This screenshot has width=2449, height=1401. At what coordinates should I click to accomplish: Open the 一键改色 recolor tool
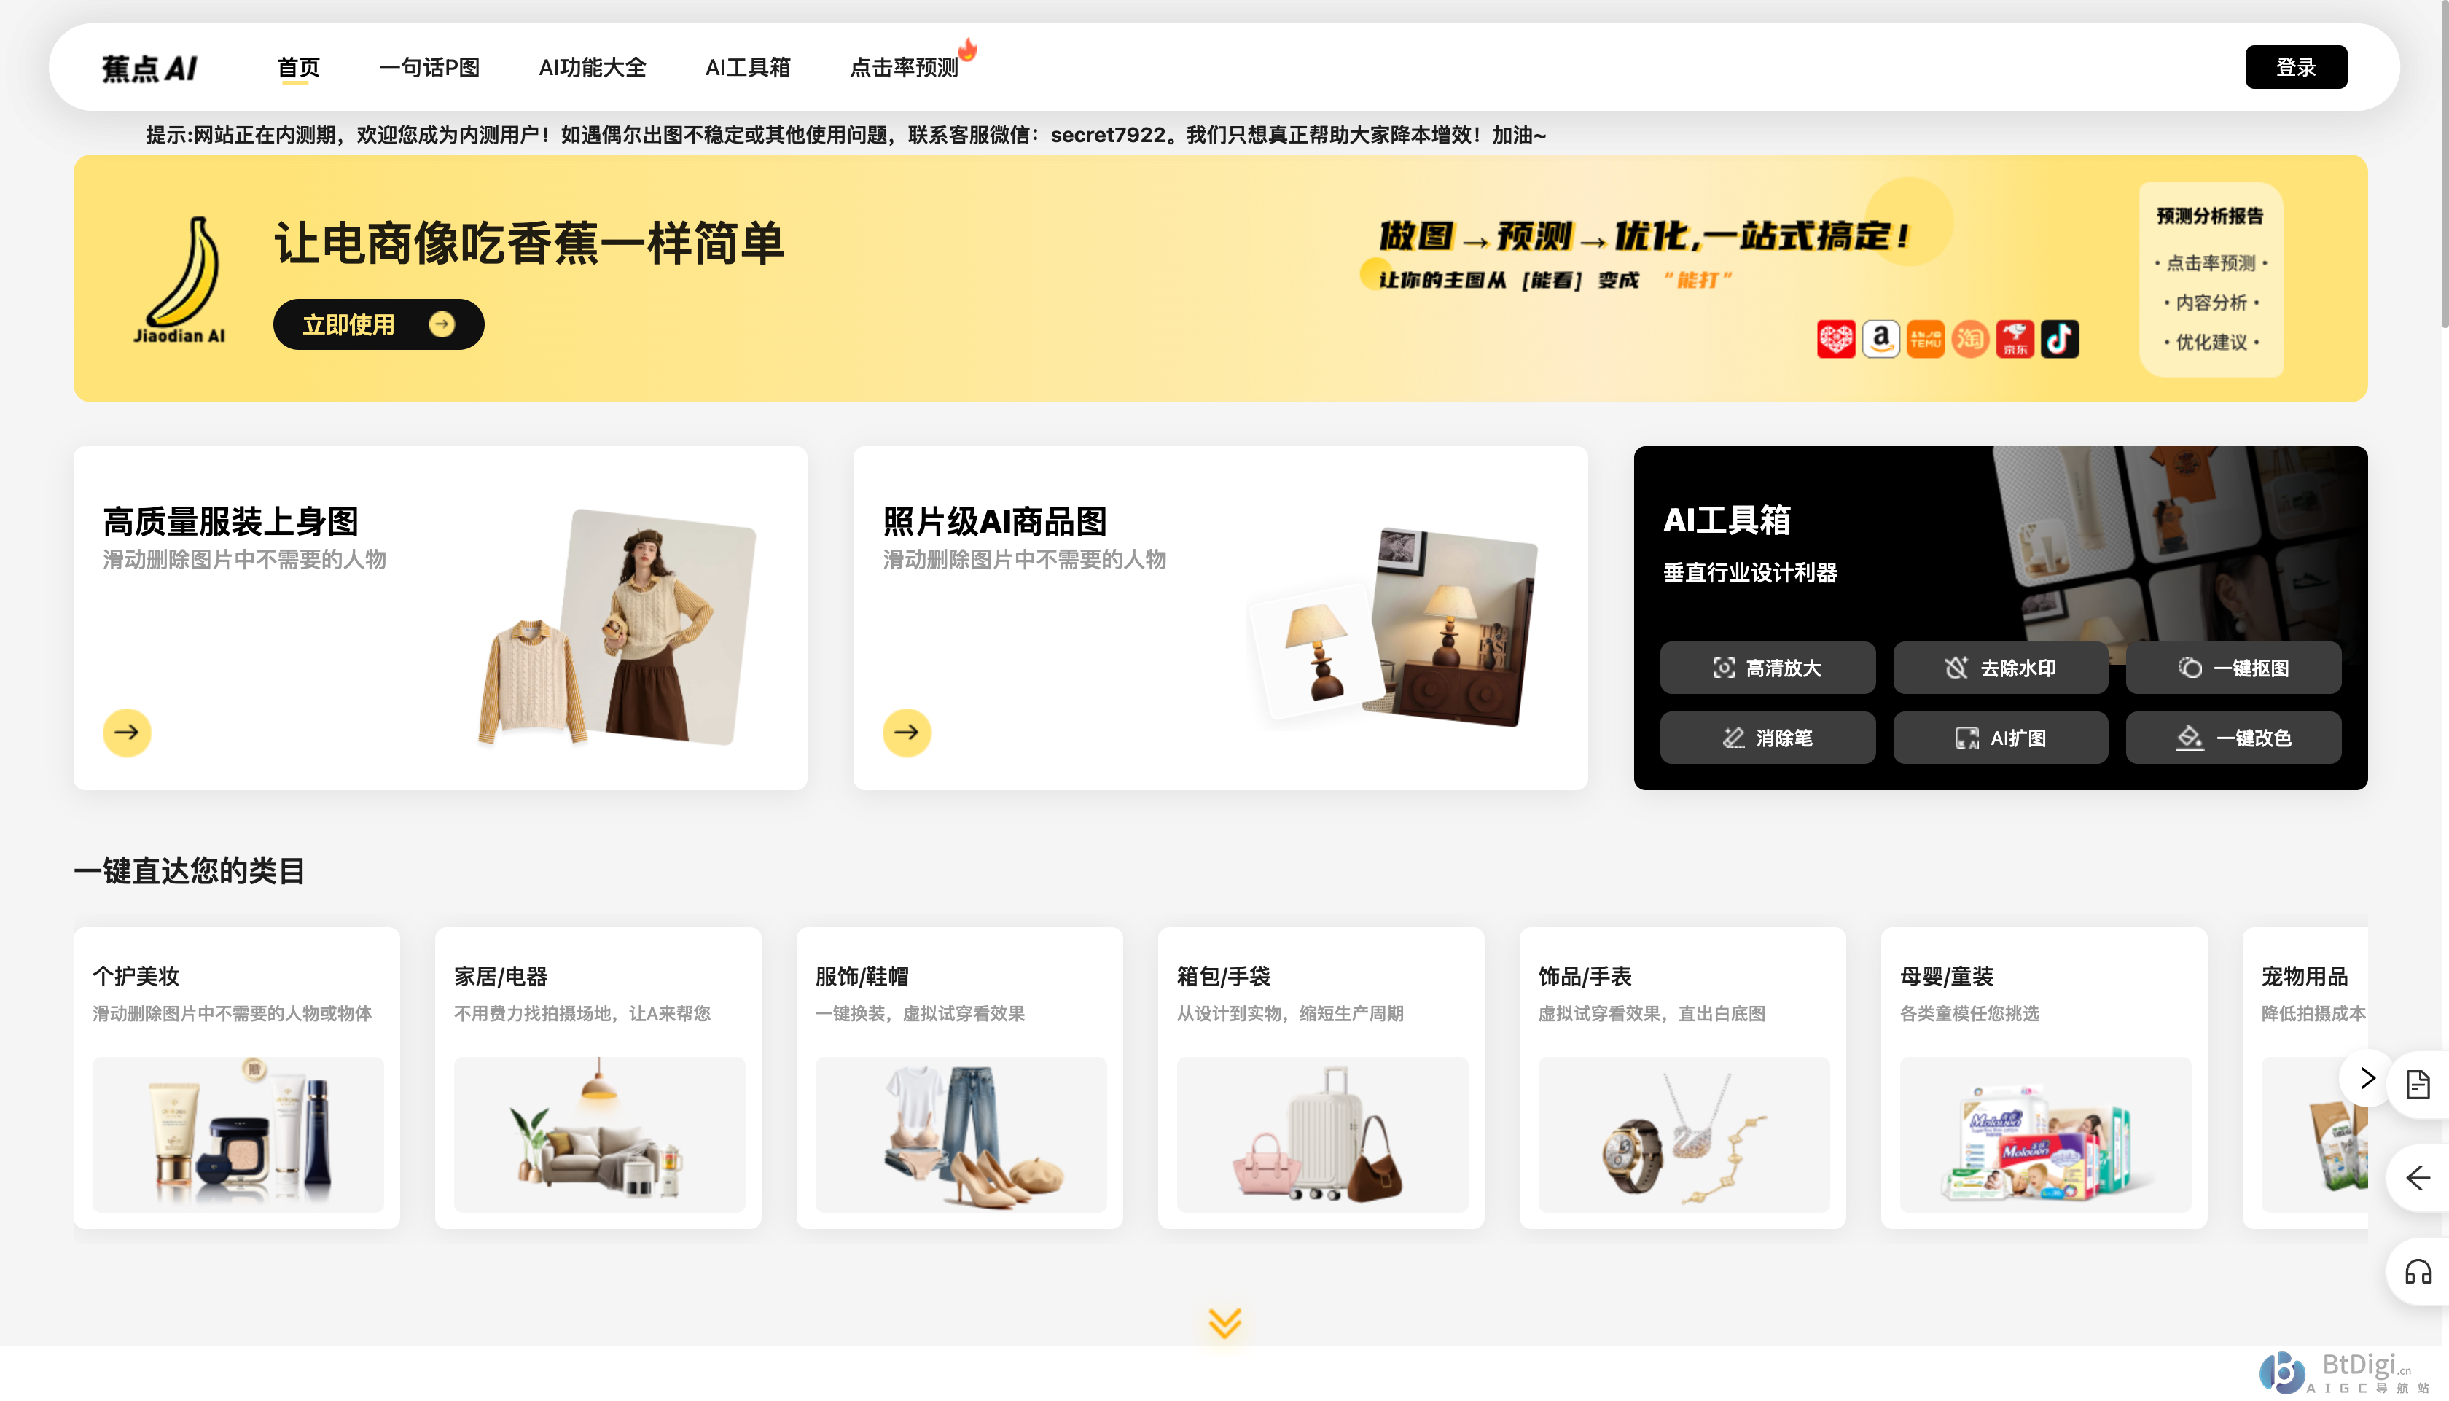[2232, 738]
